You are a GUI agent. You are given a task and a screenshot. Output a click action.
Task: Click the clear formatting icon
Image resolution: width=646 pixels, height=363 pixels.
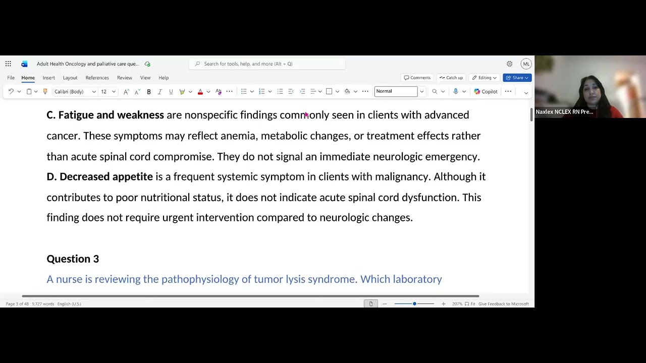(x=219, y=92)
